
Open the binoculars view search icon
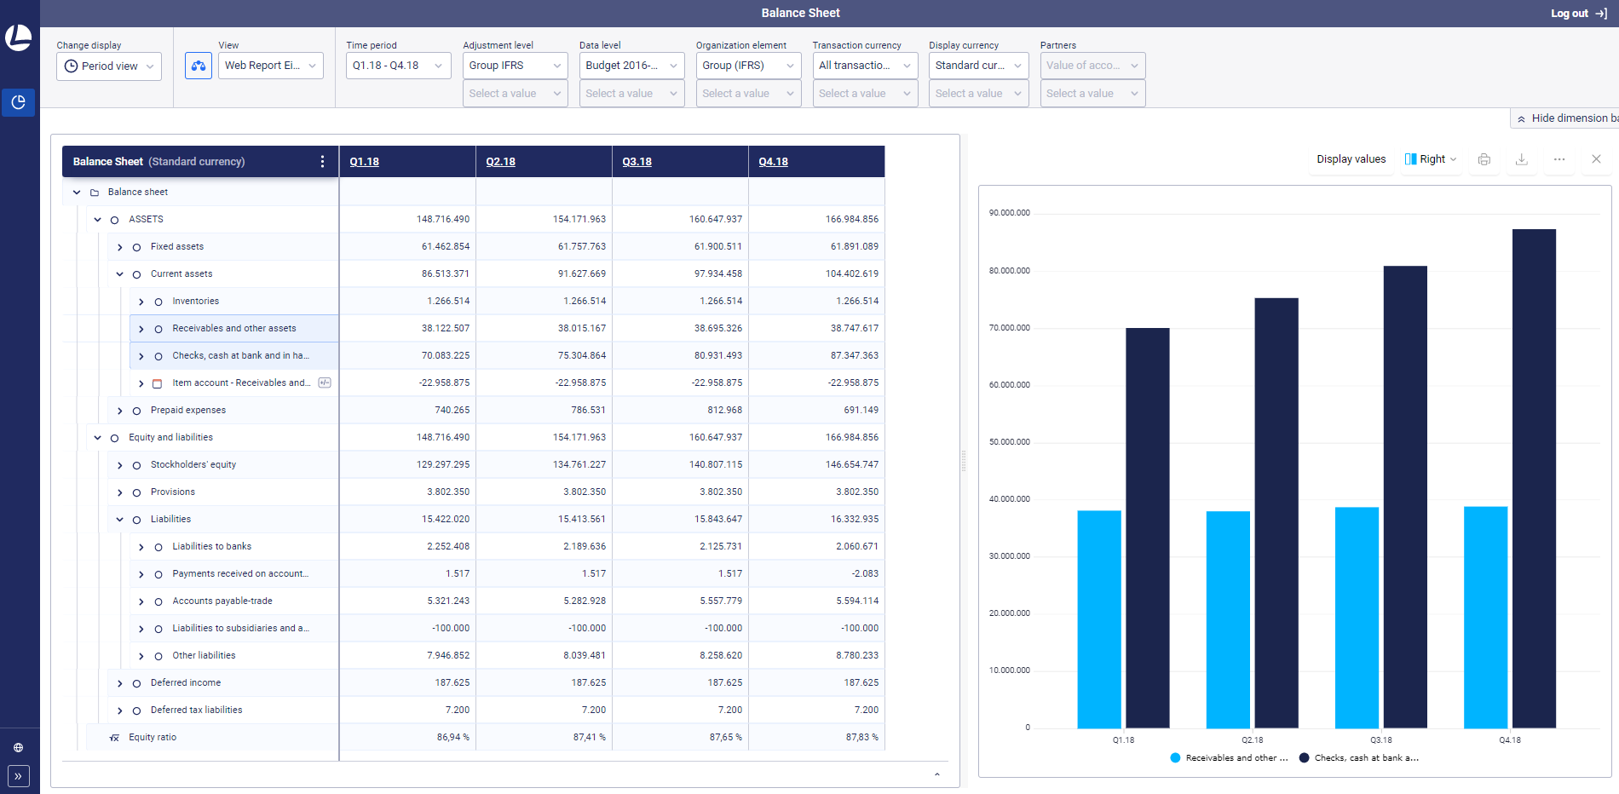pos(199,66)
